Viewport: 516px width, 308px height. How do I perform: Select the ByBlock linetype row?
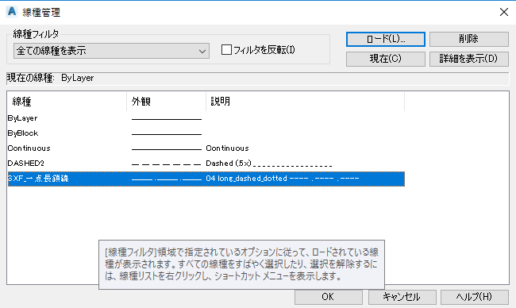[x=206, y=133]
